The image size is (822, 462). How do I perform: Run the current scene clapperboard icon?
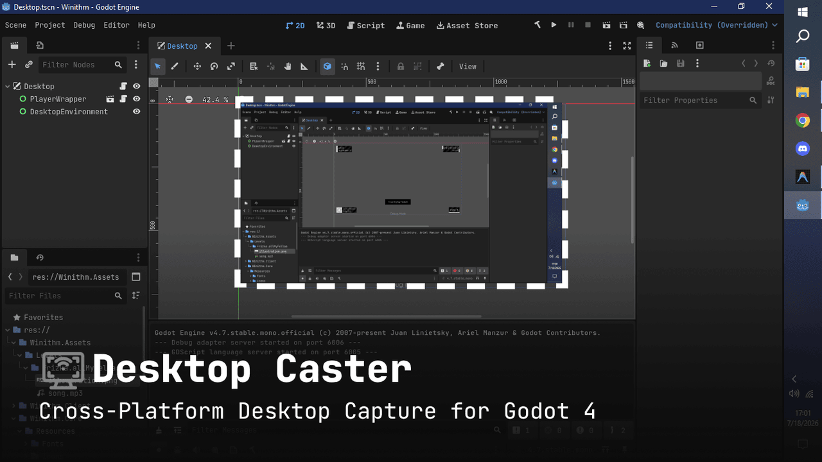point(607,25)
